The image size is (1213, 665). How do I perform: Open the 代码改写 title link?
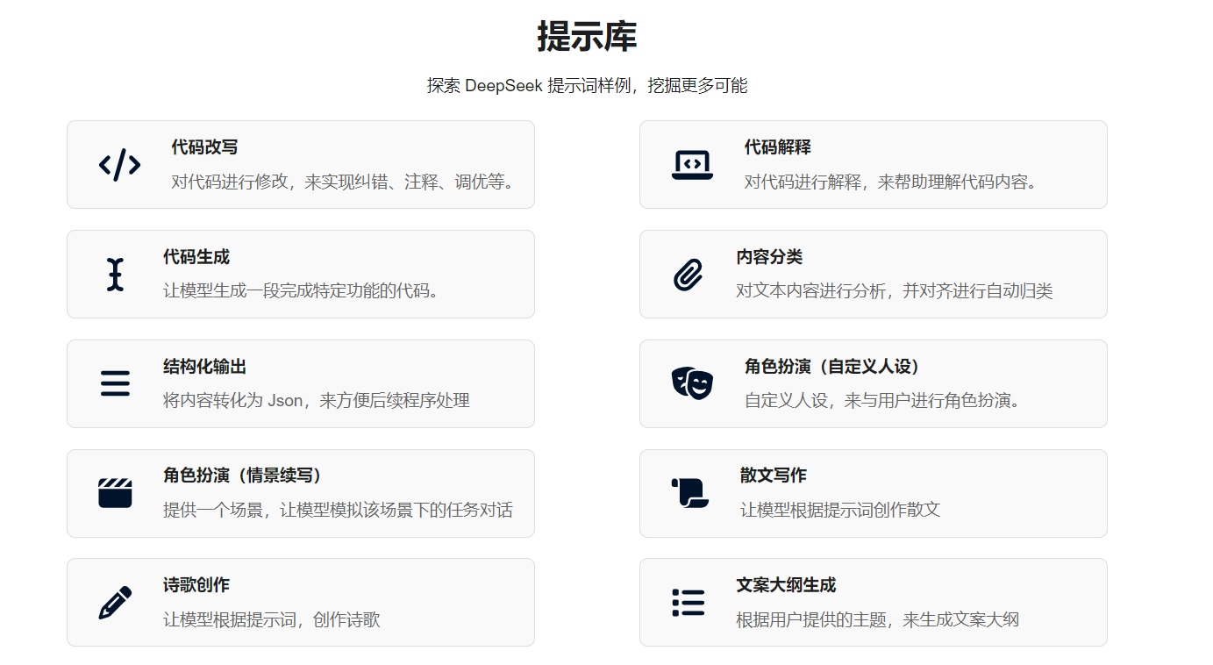point(204,147)
